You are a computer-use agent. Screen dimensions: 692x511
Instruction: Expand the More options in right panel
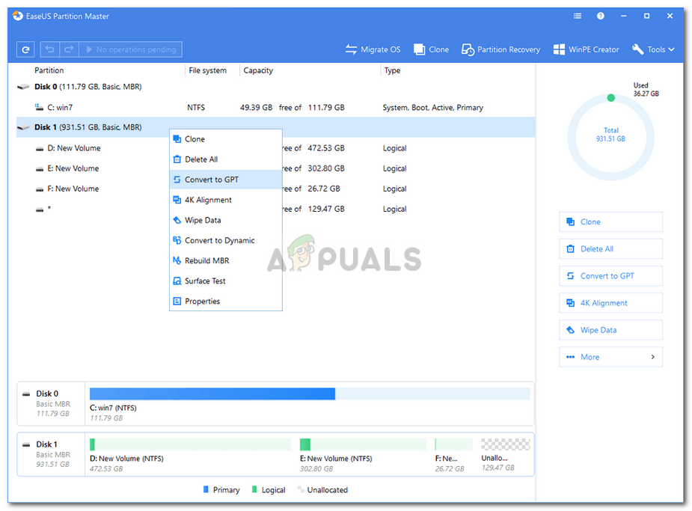click(x=610, y=357)
